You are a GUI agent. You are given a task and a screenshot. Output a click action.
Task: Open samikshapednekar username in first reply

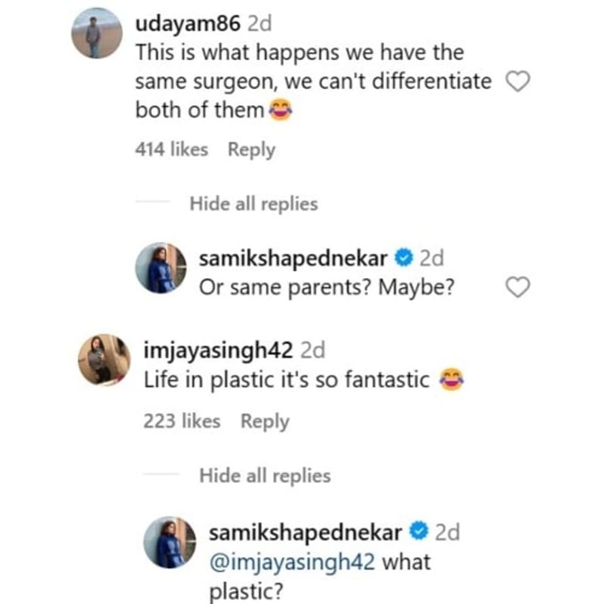293,259
